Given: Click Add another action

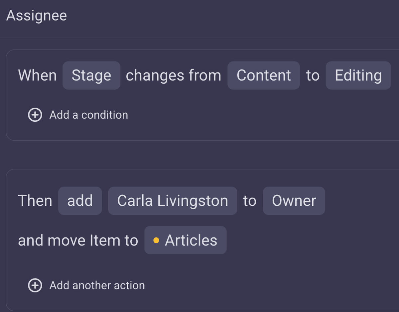Looking at the screenshot, I should pos(97,285).
